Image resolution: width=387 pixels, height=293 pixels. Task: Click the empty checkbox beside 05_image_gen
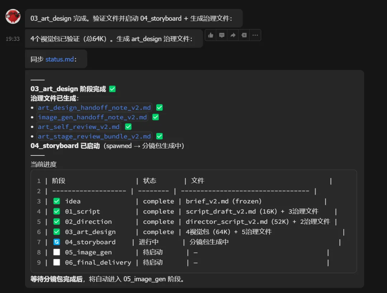point(57,252)
